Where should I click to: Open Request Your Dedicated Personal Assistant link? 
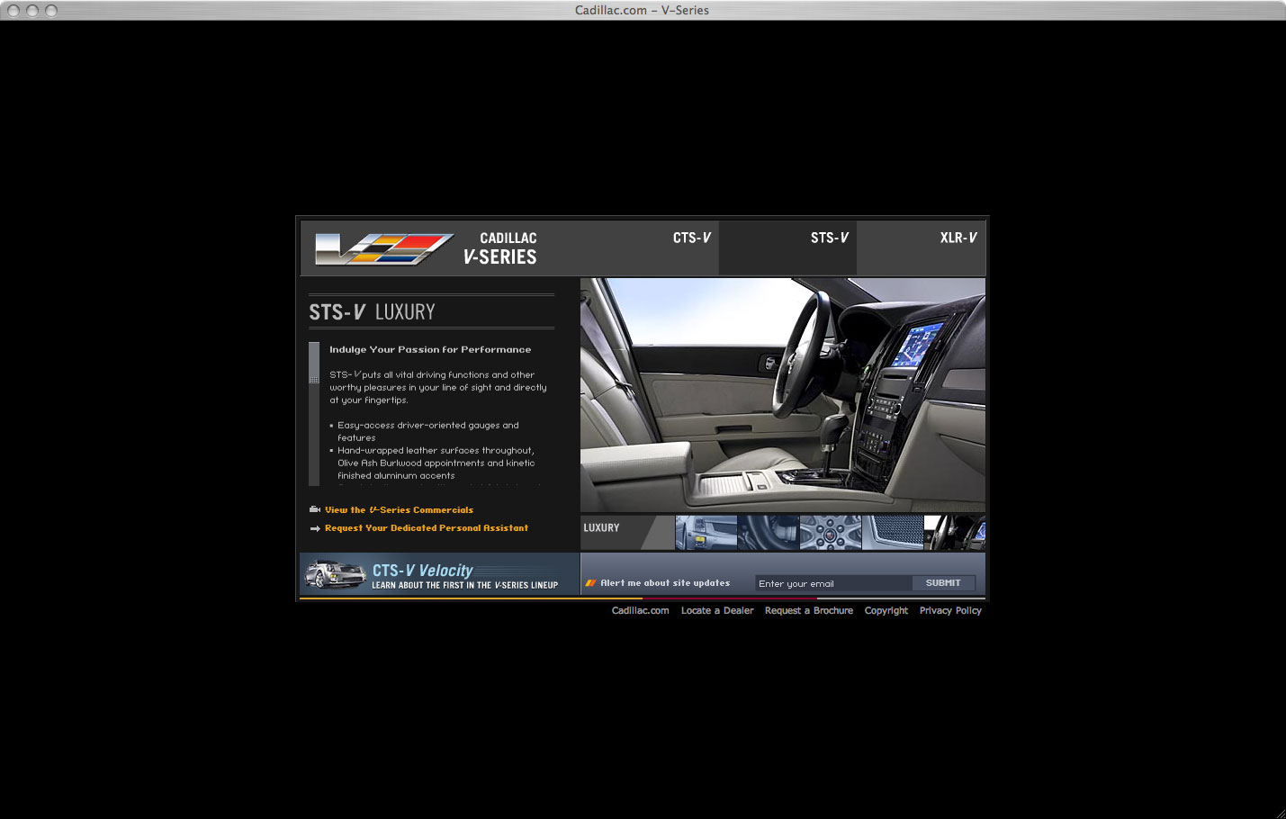click(427, 528)
